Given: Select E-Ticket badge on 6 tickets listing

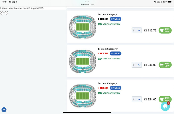Looking at the screenshot, I should [115, 19].
